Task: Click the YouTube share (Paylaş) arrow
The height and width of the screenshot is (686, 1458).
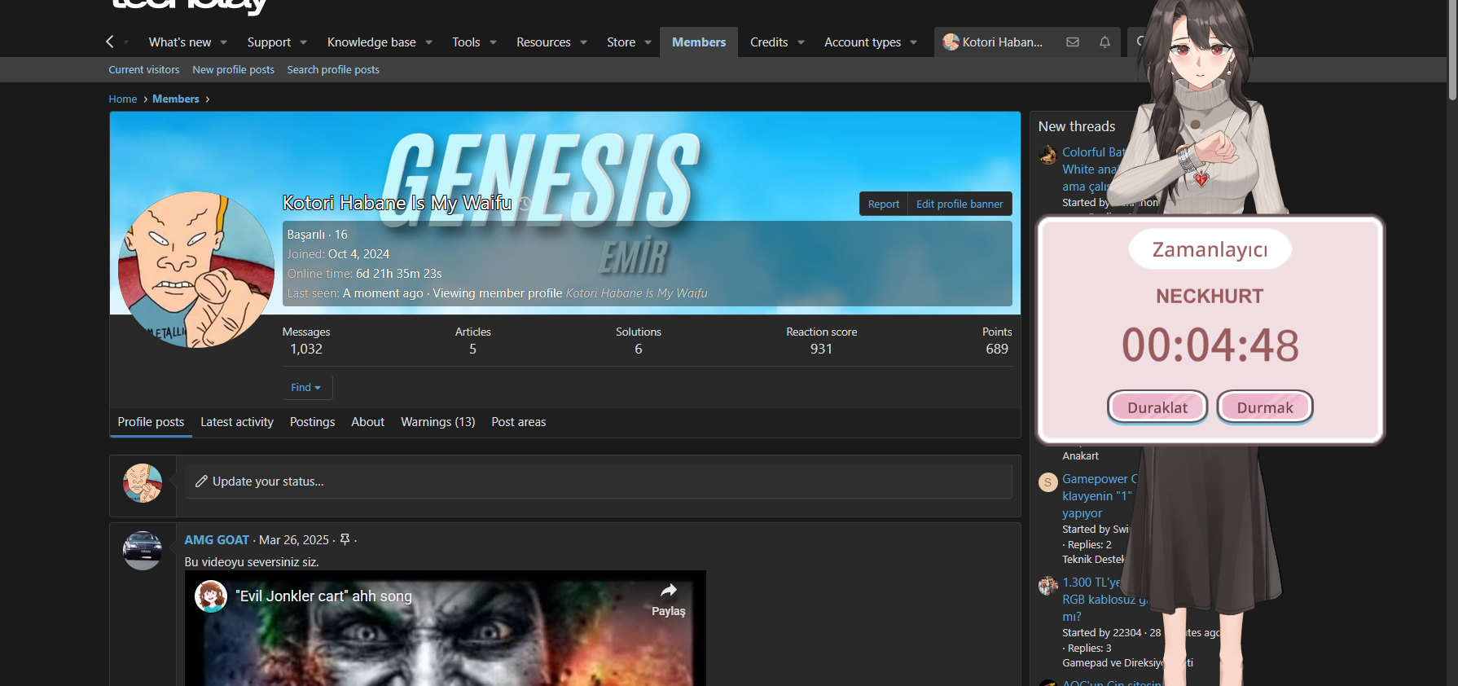Action: tap(669, 590)
